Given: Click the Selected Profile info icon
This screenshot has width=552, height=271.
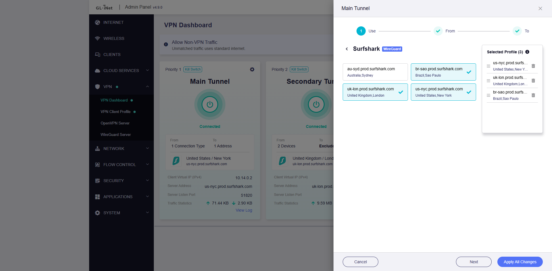Looking at the screenshot, I should [x=527, y=52].
